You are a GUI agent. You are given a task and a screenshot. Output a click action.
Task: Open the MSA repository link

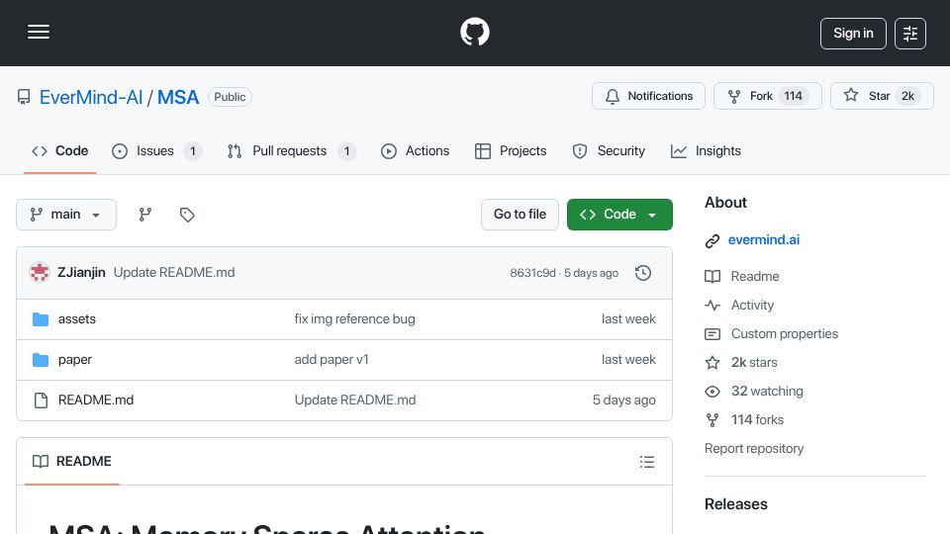click(x=178, y=97)
